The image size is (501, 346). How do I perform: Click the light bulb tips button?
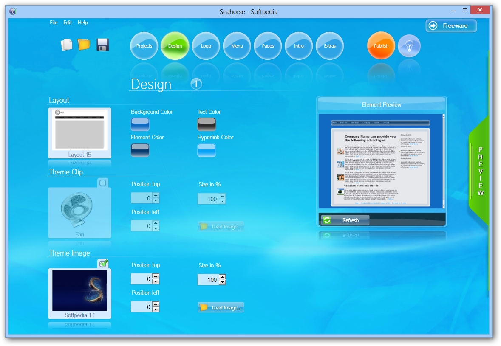pos(409,46)
